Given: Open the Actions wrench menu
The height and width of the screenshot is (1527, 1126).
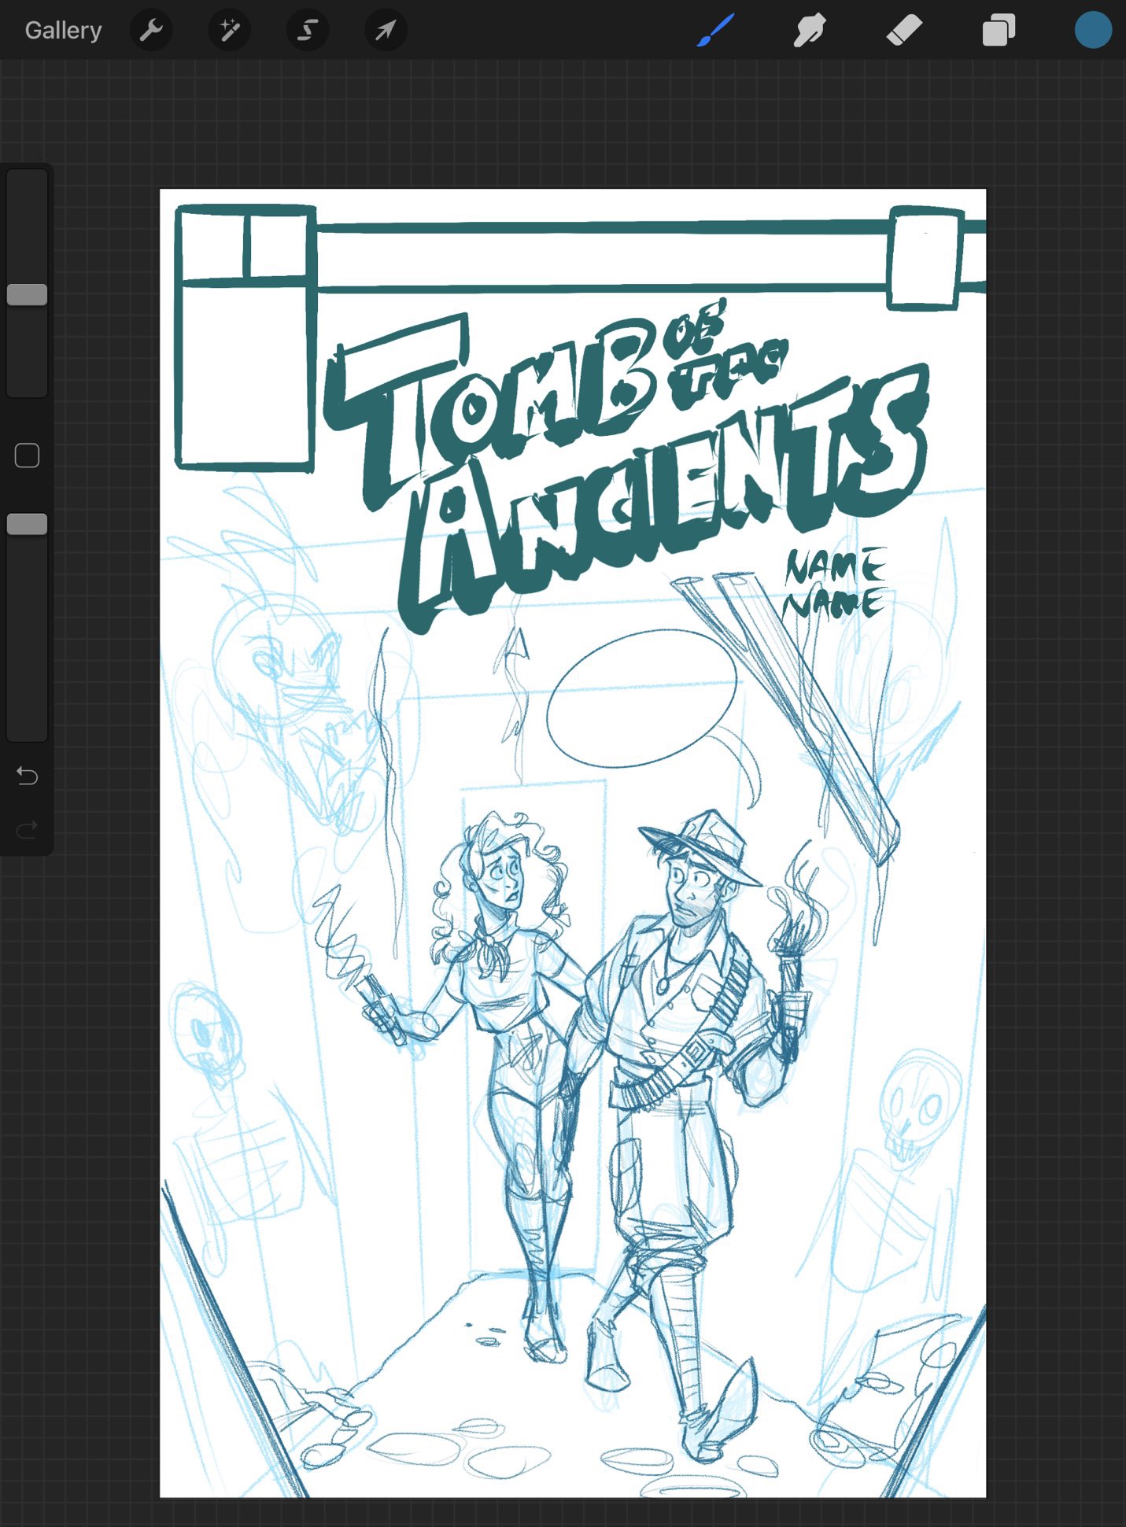Looking at the screenshot, I should tap(150, 31).
